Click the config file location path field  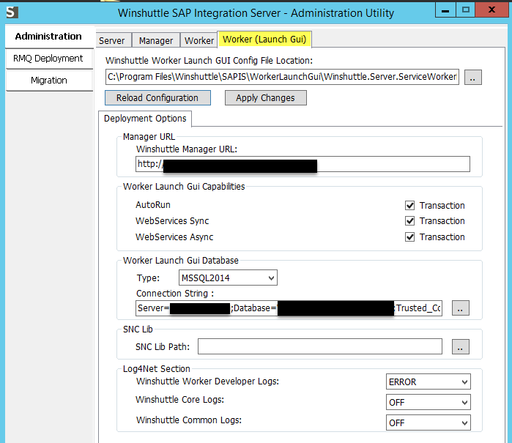(282, 77)
